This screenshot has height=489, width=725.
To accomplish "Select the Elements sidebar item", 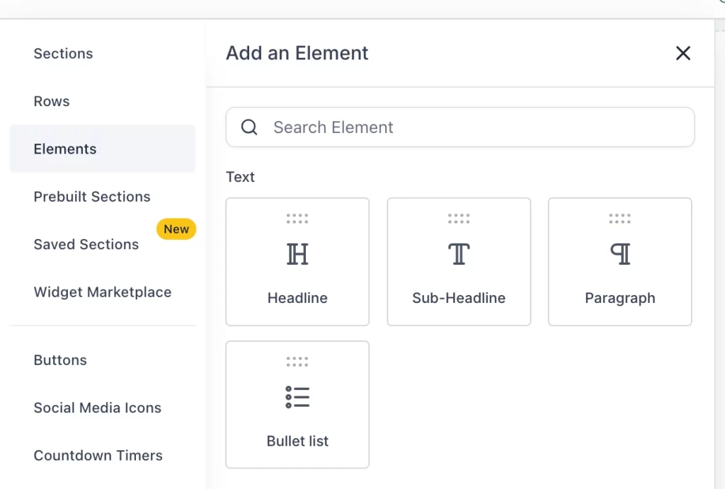I will (x=65, y=149).
